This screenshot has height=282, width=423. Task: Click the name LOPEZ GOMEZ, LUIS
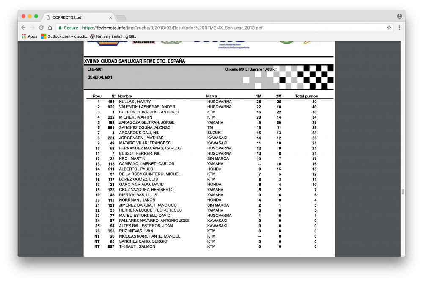pyautogui.click(x=138, y=180)
